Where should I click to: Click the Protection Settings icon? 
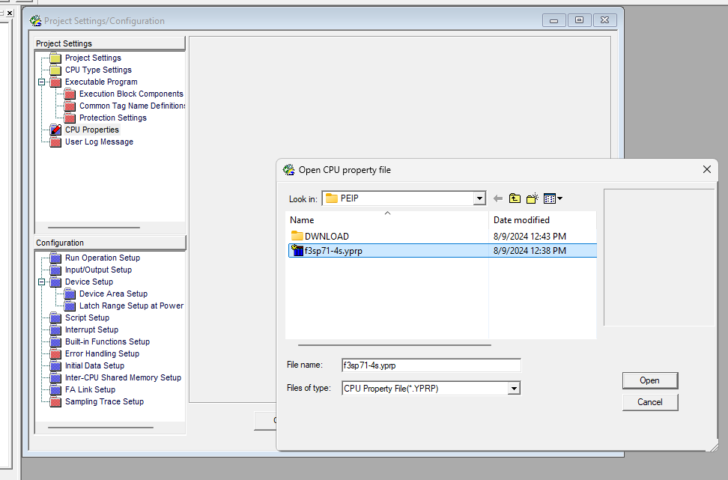(x=70, y=118)
